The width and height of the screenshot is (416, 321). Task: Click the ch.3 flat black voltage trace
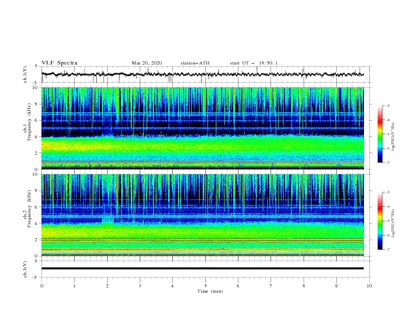[x=202, y=269]
